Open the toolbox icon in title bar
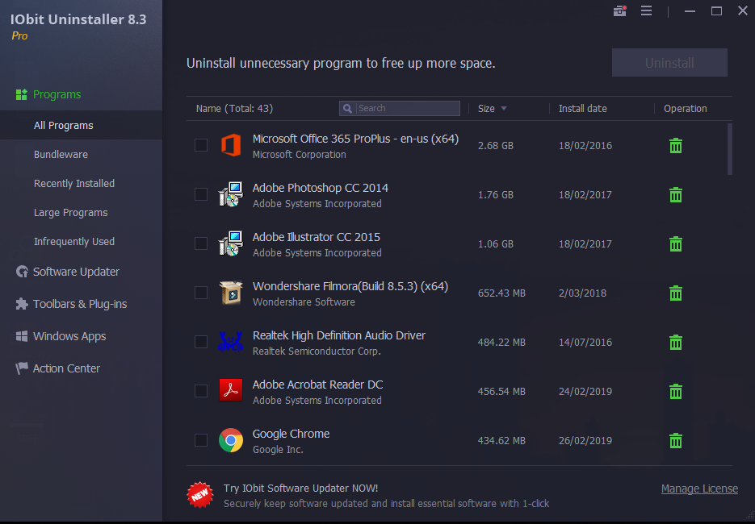The width and height of the screenshot is (755, 524). click(619, 10)
